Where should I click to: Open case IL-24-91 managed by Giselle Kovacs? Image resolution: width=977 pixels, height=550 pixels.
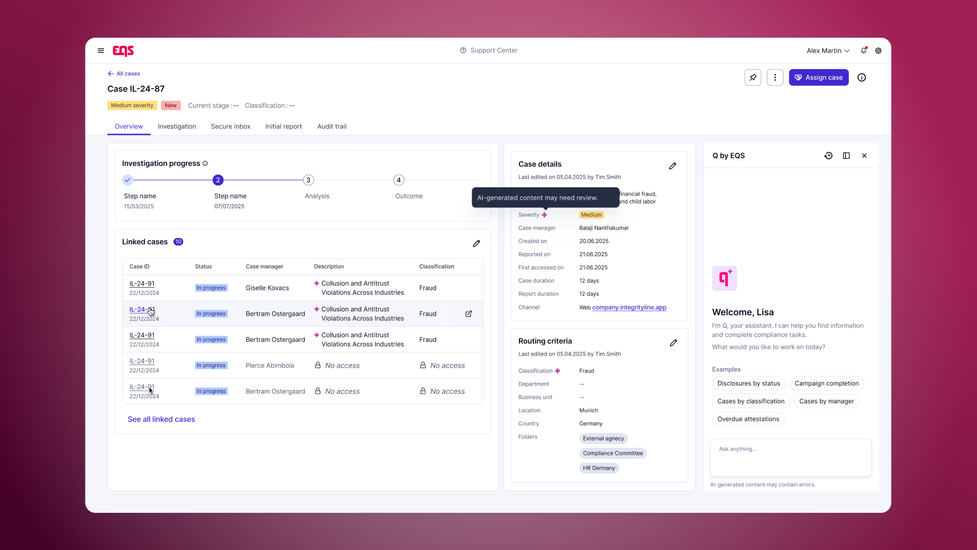pyautogui.click(x=142, y=284)
